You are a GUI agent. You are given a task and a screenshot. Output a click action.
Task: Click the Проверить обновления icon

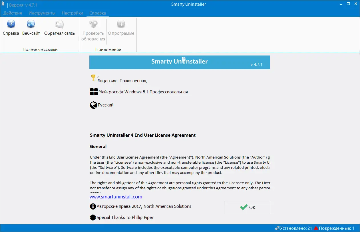pyautogui.click(x=92, y=24)
